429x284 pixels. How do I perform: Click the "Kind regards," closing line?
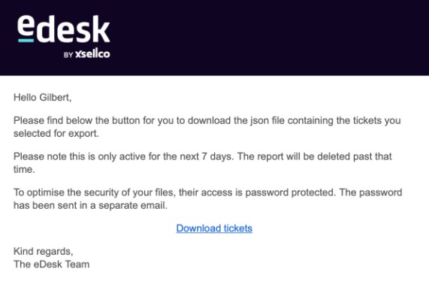coord(44,252)
